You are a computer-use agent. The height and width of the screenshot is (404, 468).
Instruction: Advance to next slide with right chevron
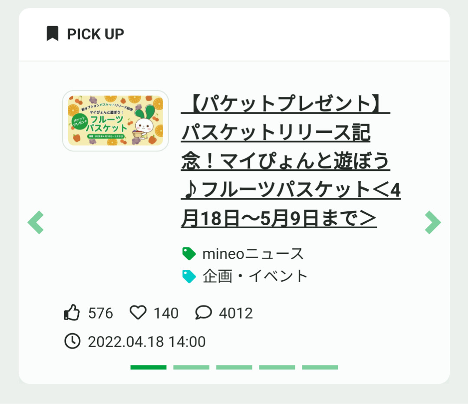pyautogui.click(x=432, y=222)
